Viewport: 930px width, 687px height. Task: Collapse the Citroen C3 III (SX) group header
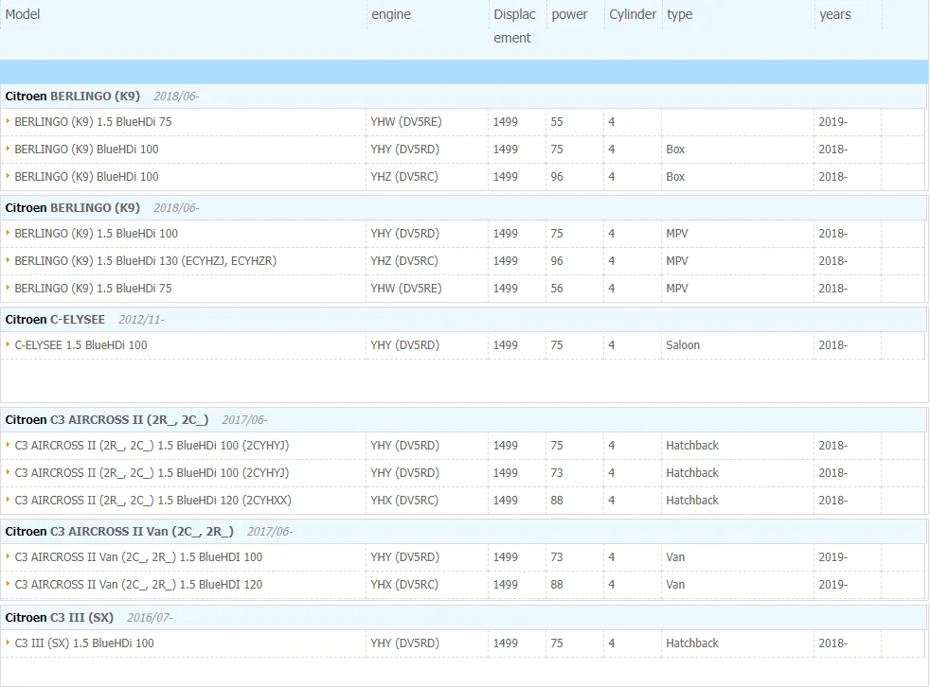[464, 618]
